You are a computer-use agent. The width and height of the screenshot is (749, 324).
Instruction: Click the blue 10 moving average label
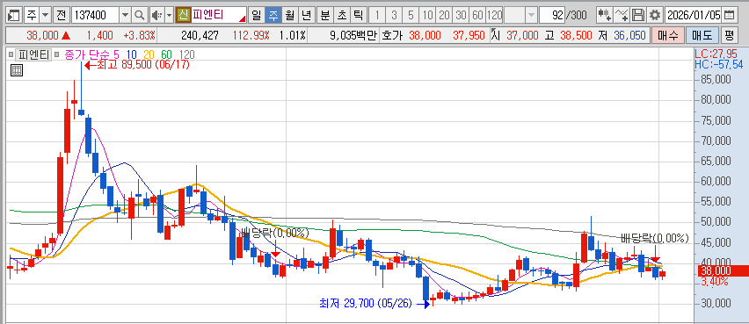tap(131, 54)
